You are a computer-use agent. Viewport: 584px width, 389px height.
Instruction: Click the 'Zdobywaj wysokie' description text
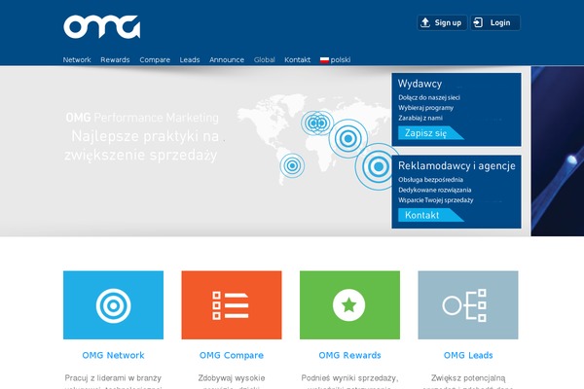(232, 378)
